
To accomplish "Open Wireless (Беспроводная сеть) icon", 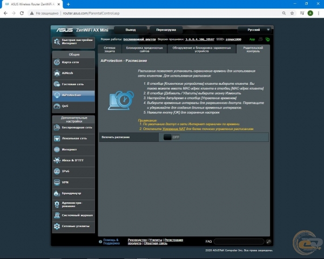I will 57,127.
